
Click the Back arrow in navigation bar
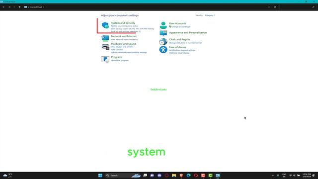3,7
